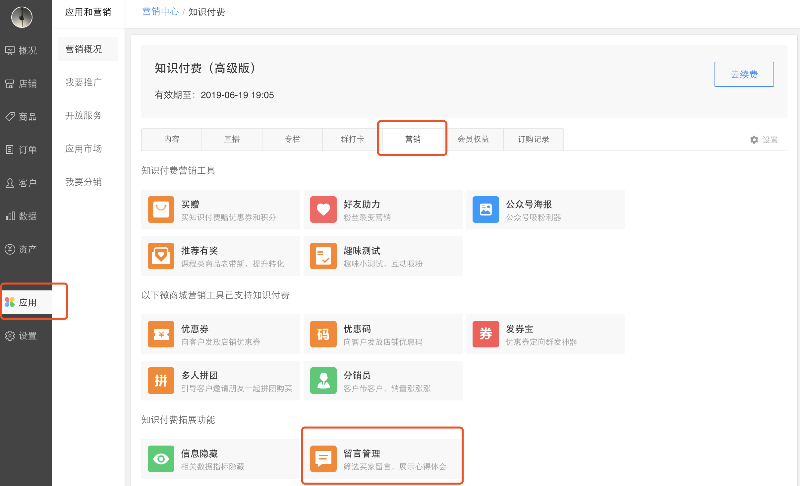This screenshot has height=486, width=800.
Task: Click the shop avatar at top left
Action: [x=22, y=17]
